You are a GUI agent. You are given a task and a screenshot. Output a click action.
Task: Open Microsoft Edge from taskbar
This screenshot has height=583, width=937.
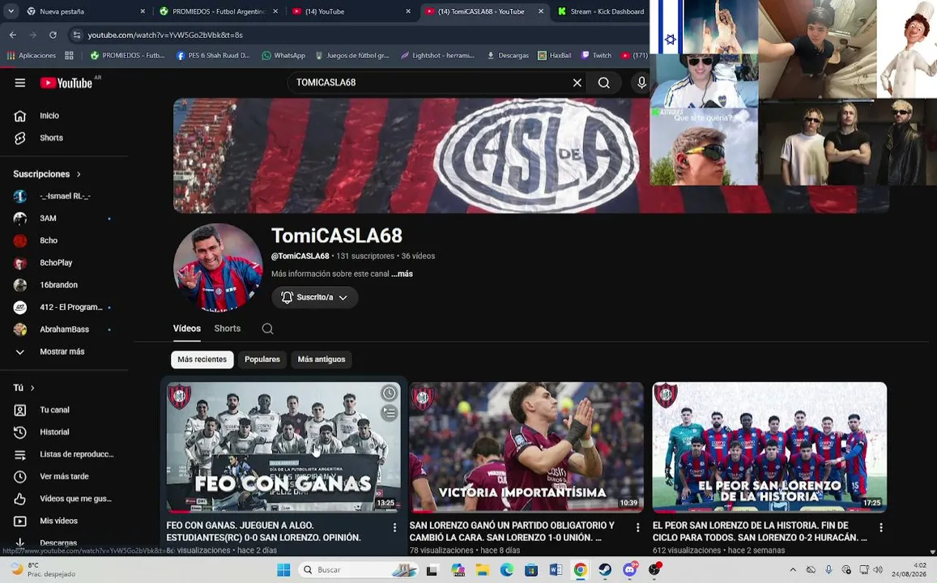pyautogui.click(x=507, y=570)
